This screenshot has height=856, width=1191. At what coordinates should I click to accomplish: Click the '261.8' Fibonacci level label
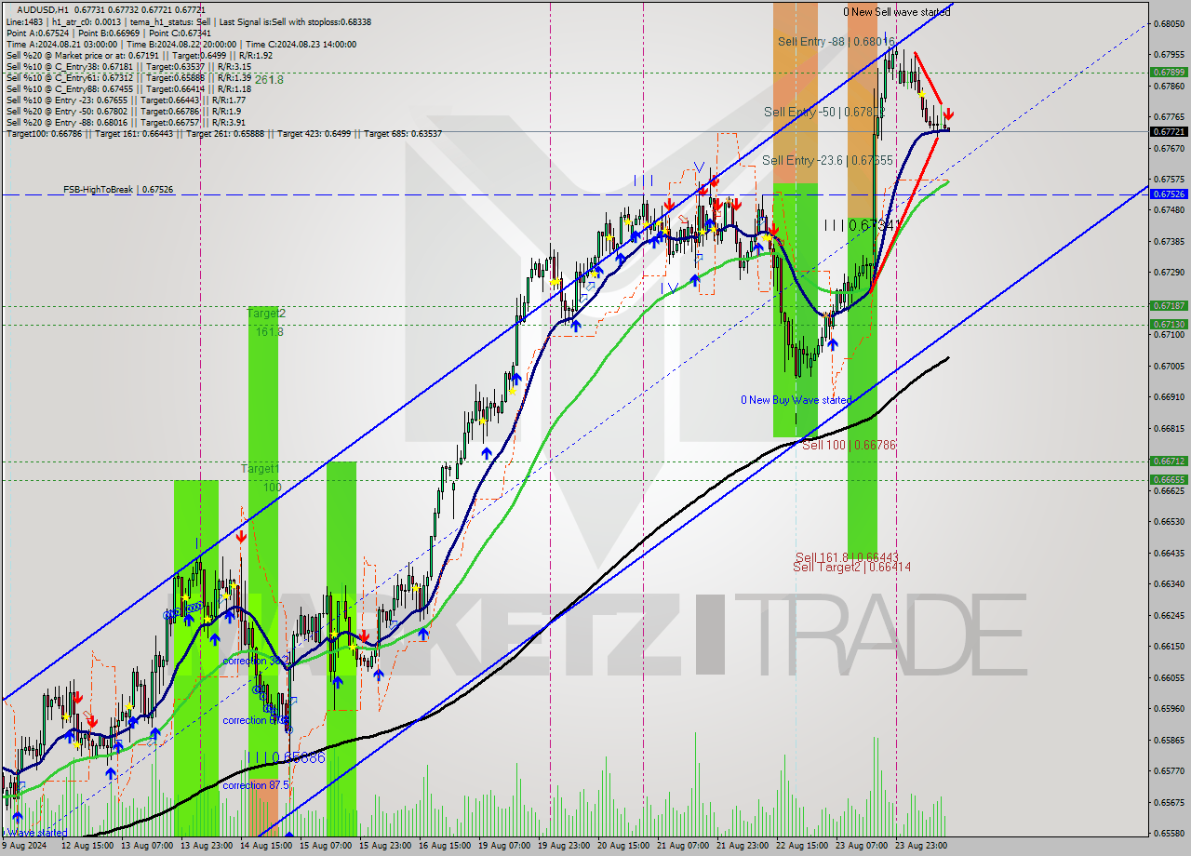(x=269, y=80)
